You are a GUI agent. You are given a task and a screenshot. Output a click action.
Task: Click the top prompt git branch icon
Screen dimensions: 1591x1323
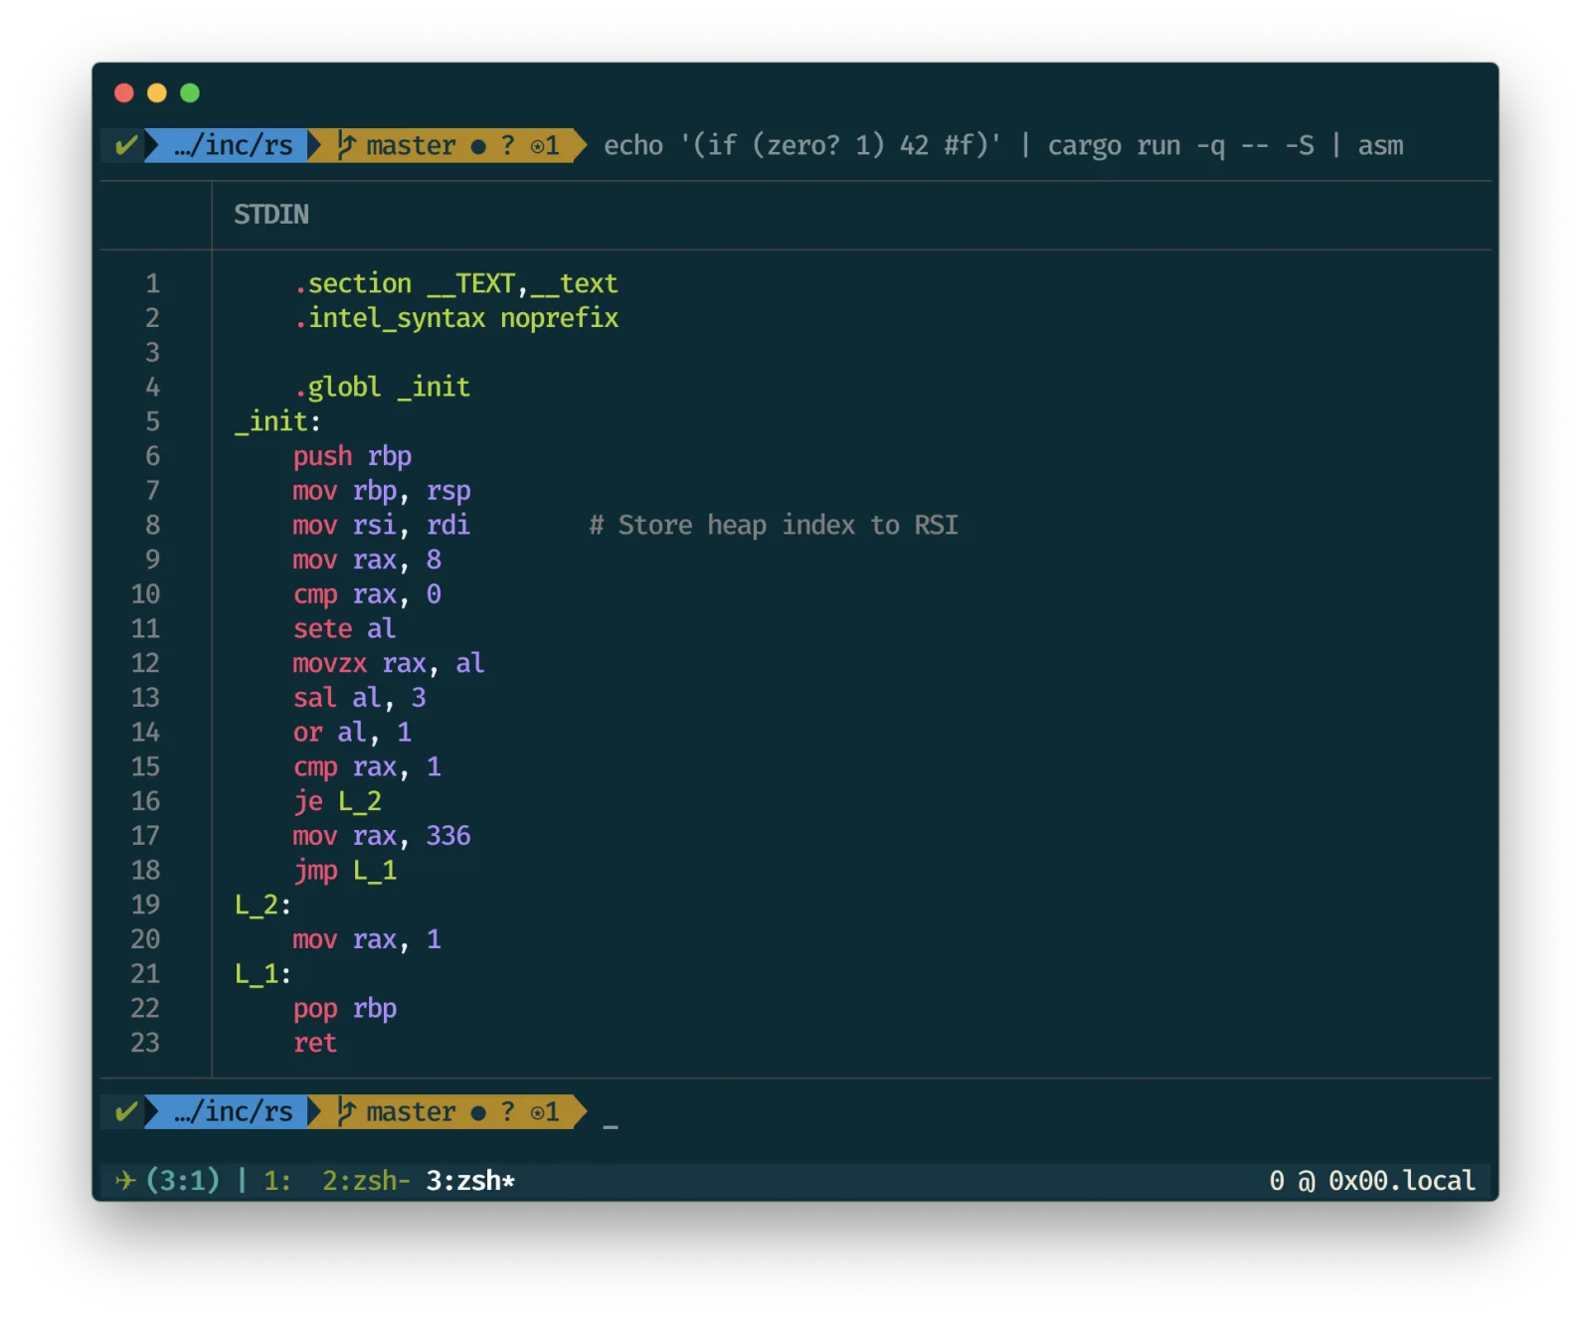[346, 145]
